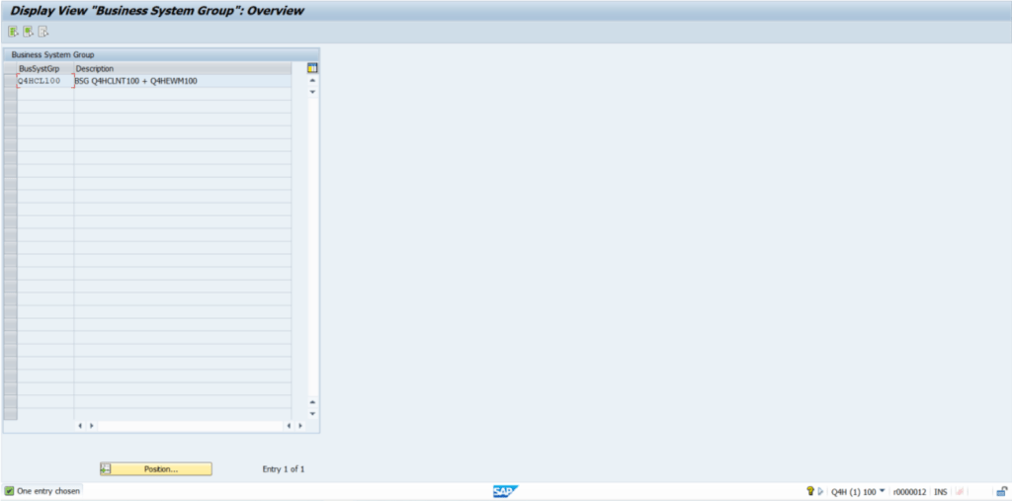Viewport: 1012px width, 501px height.
Task: Toggle INS insert mode indicator
Action: pyautogui.click(x=940, y=491)
